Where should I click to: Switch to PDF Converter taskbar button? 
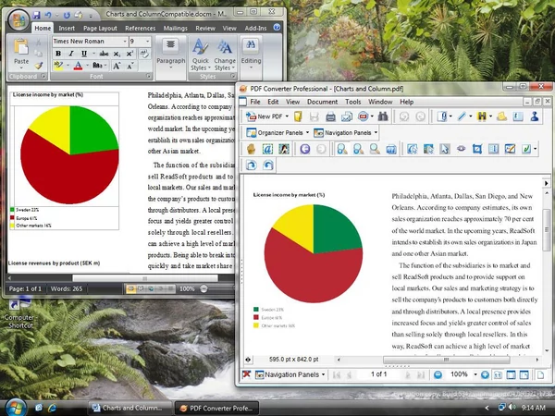point(216,408)
